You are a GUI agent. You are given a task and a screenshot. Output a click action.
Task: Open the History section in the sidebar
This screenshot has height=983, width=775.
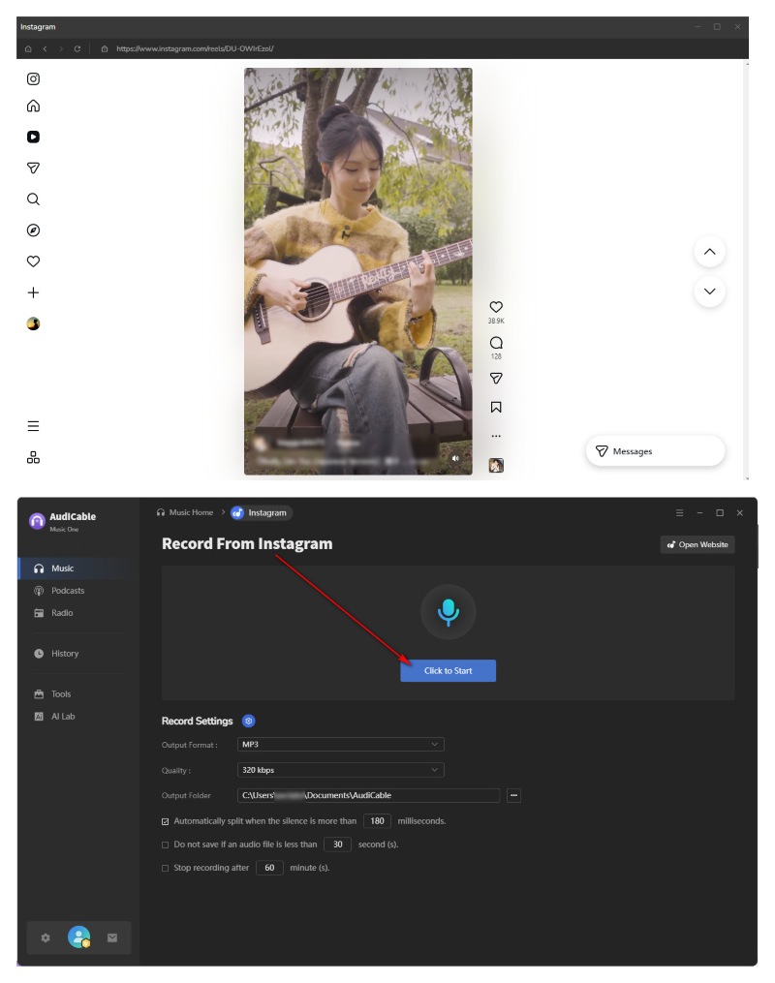pyautogui.click(x=64, y=654)
